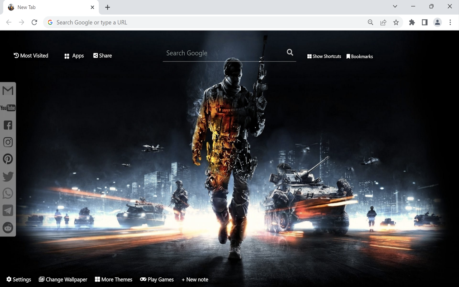Open the Extensions puzzle icon

click(412, 23)
